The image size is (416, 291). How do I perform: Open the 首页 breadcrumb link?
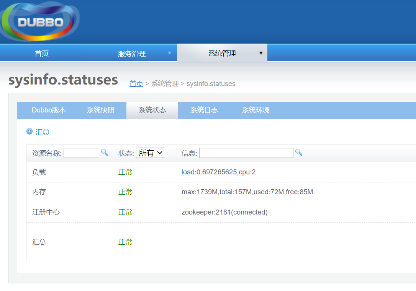[x=136, y=83]
